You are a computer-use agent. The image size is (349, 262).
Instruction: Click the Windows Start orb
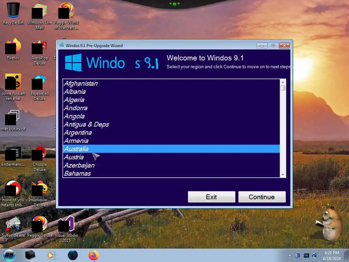[9, 255]
